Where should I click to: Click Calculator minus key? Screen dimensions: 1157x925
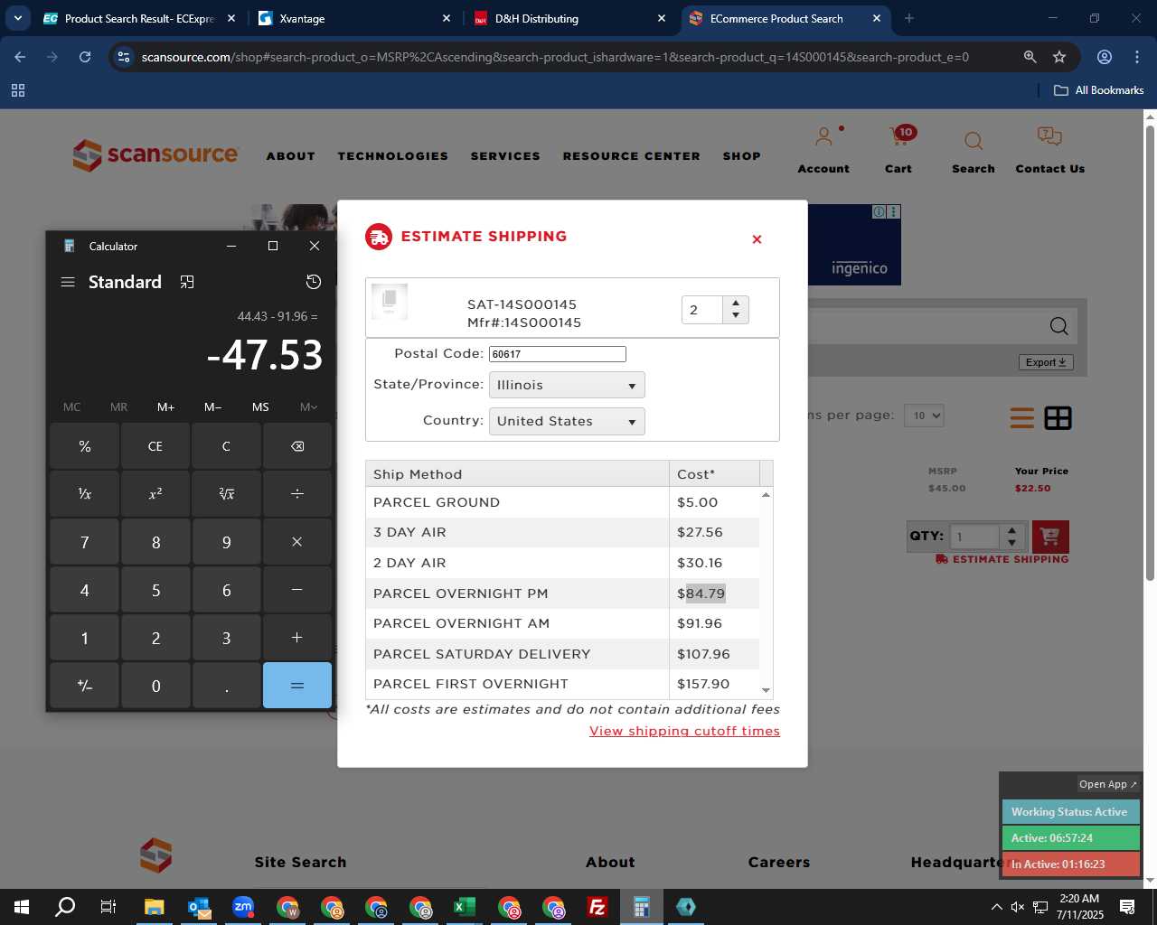tap(297, 590)
